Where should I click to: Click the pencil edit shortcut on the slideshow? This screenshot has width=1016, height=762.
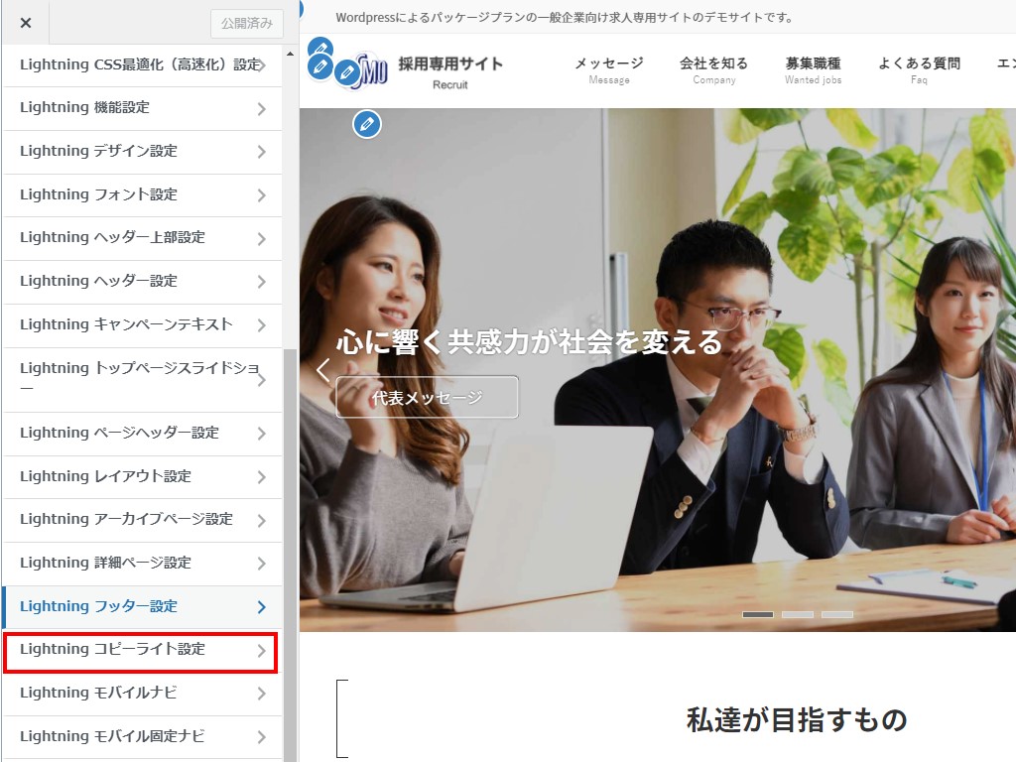pyautogui.click(x=367, y=124)
